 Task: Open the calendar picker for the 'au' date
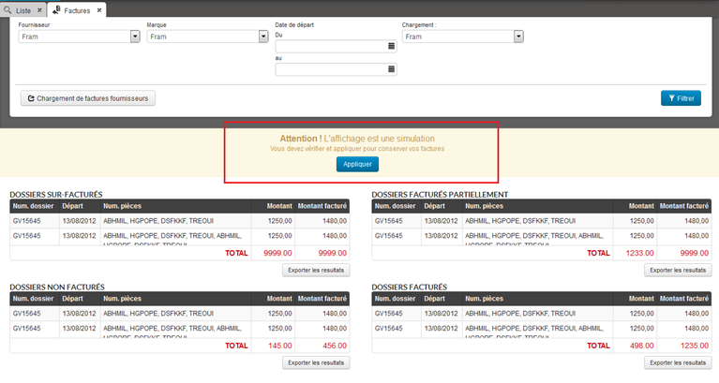pos(391,69)
